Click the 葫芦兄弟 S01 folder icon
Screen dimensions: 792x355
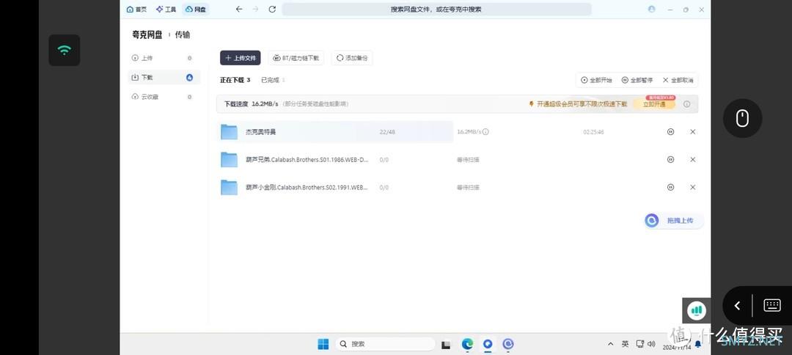230,160
